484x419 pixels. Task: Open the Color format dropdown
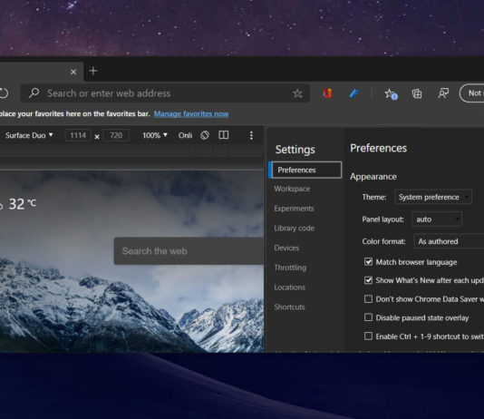point(449,241)
